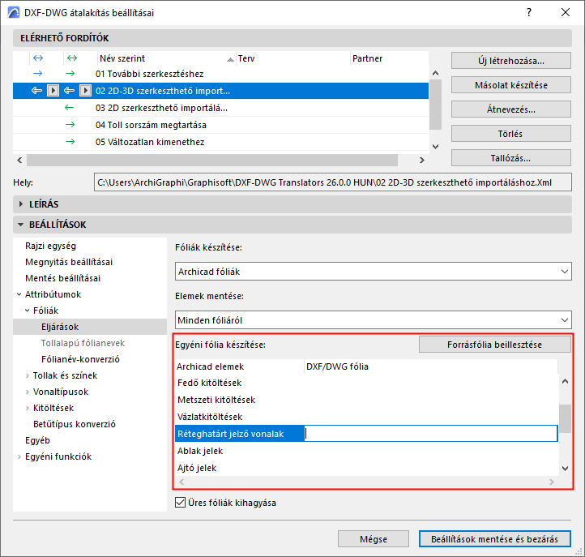Expand the Egyéni funkciók tree node
This screenshot has width=585, height=557.
point(19,456)
